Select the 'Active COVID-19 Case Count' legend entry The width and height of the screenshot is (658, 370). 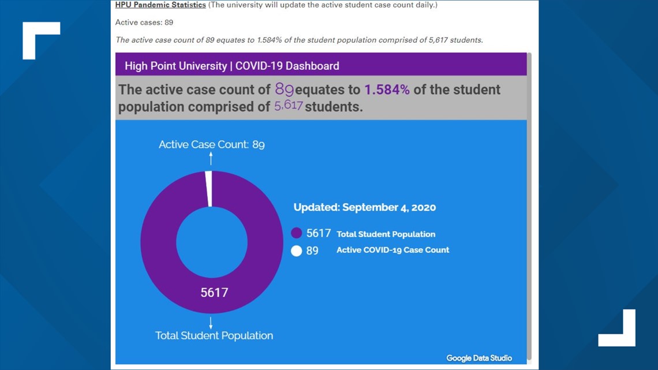point(392,250)
